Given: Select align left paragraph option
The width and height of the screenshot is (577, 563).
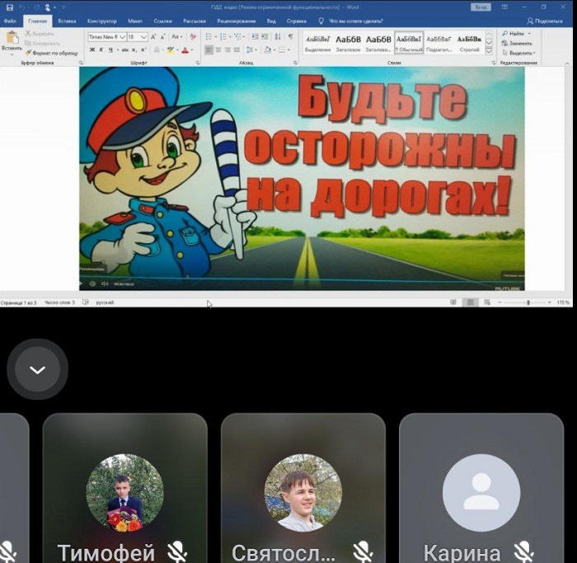Looking at the screenshot, I should [209, 49].
